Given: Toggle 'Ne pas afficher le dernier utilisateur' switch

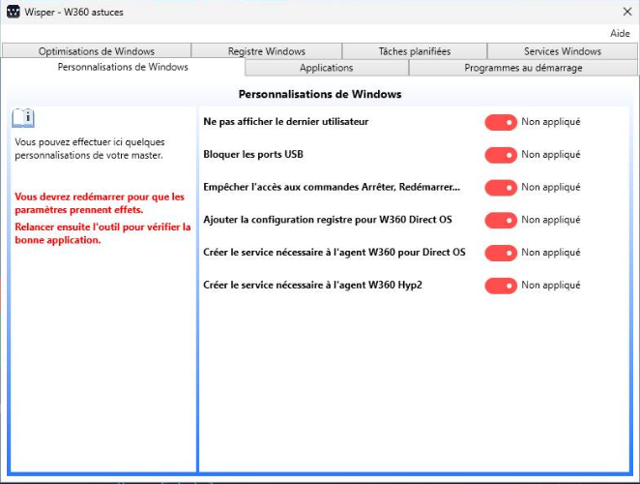Looking at the screenshot, I should pos(501,122).
